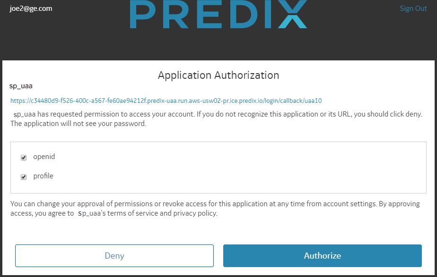Click the profile scope label
The width and height of the screenshot is (437, 277).
(43, 176)
